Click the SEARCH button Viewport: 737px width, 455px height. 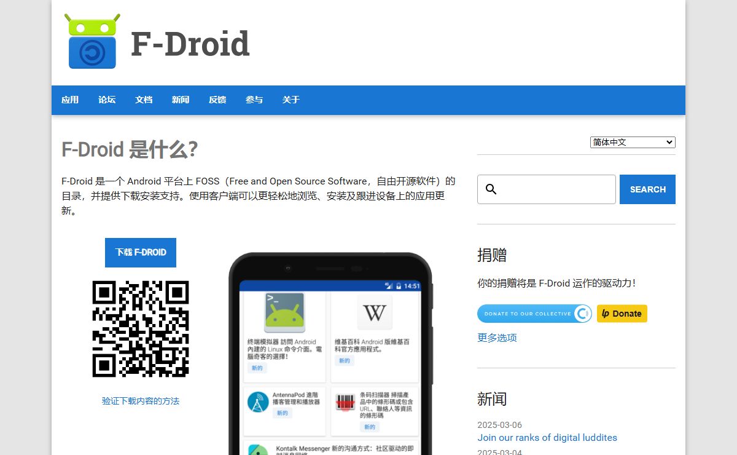647,189
